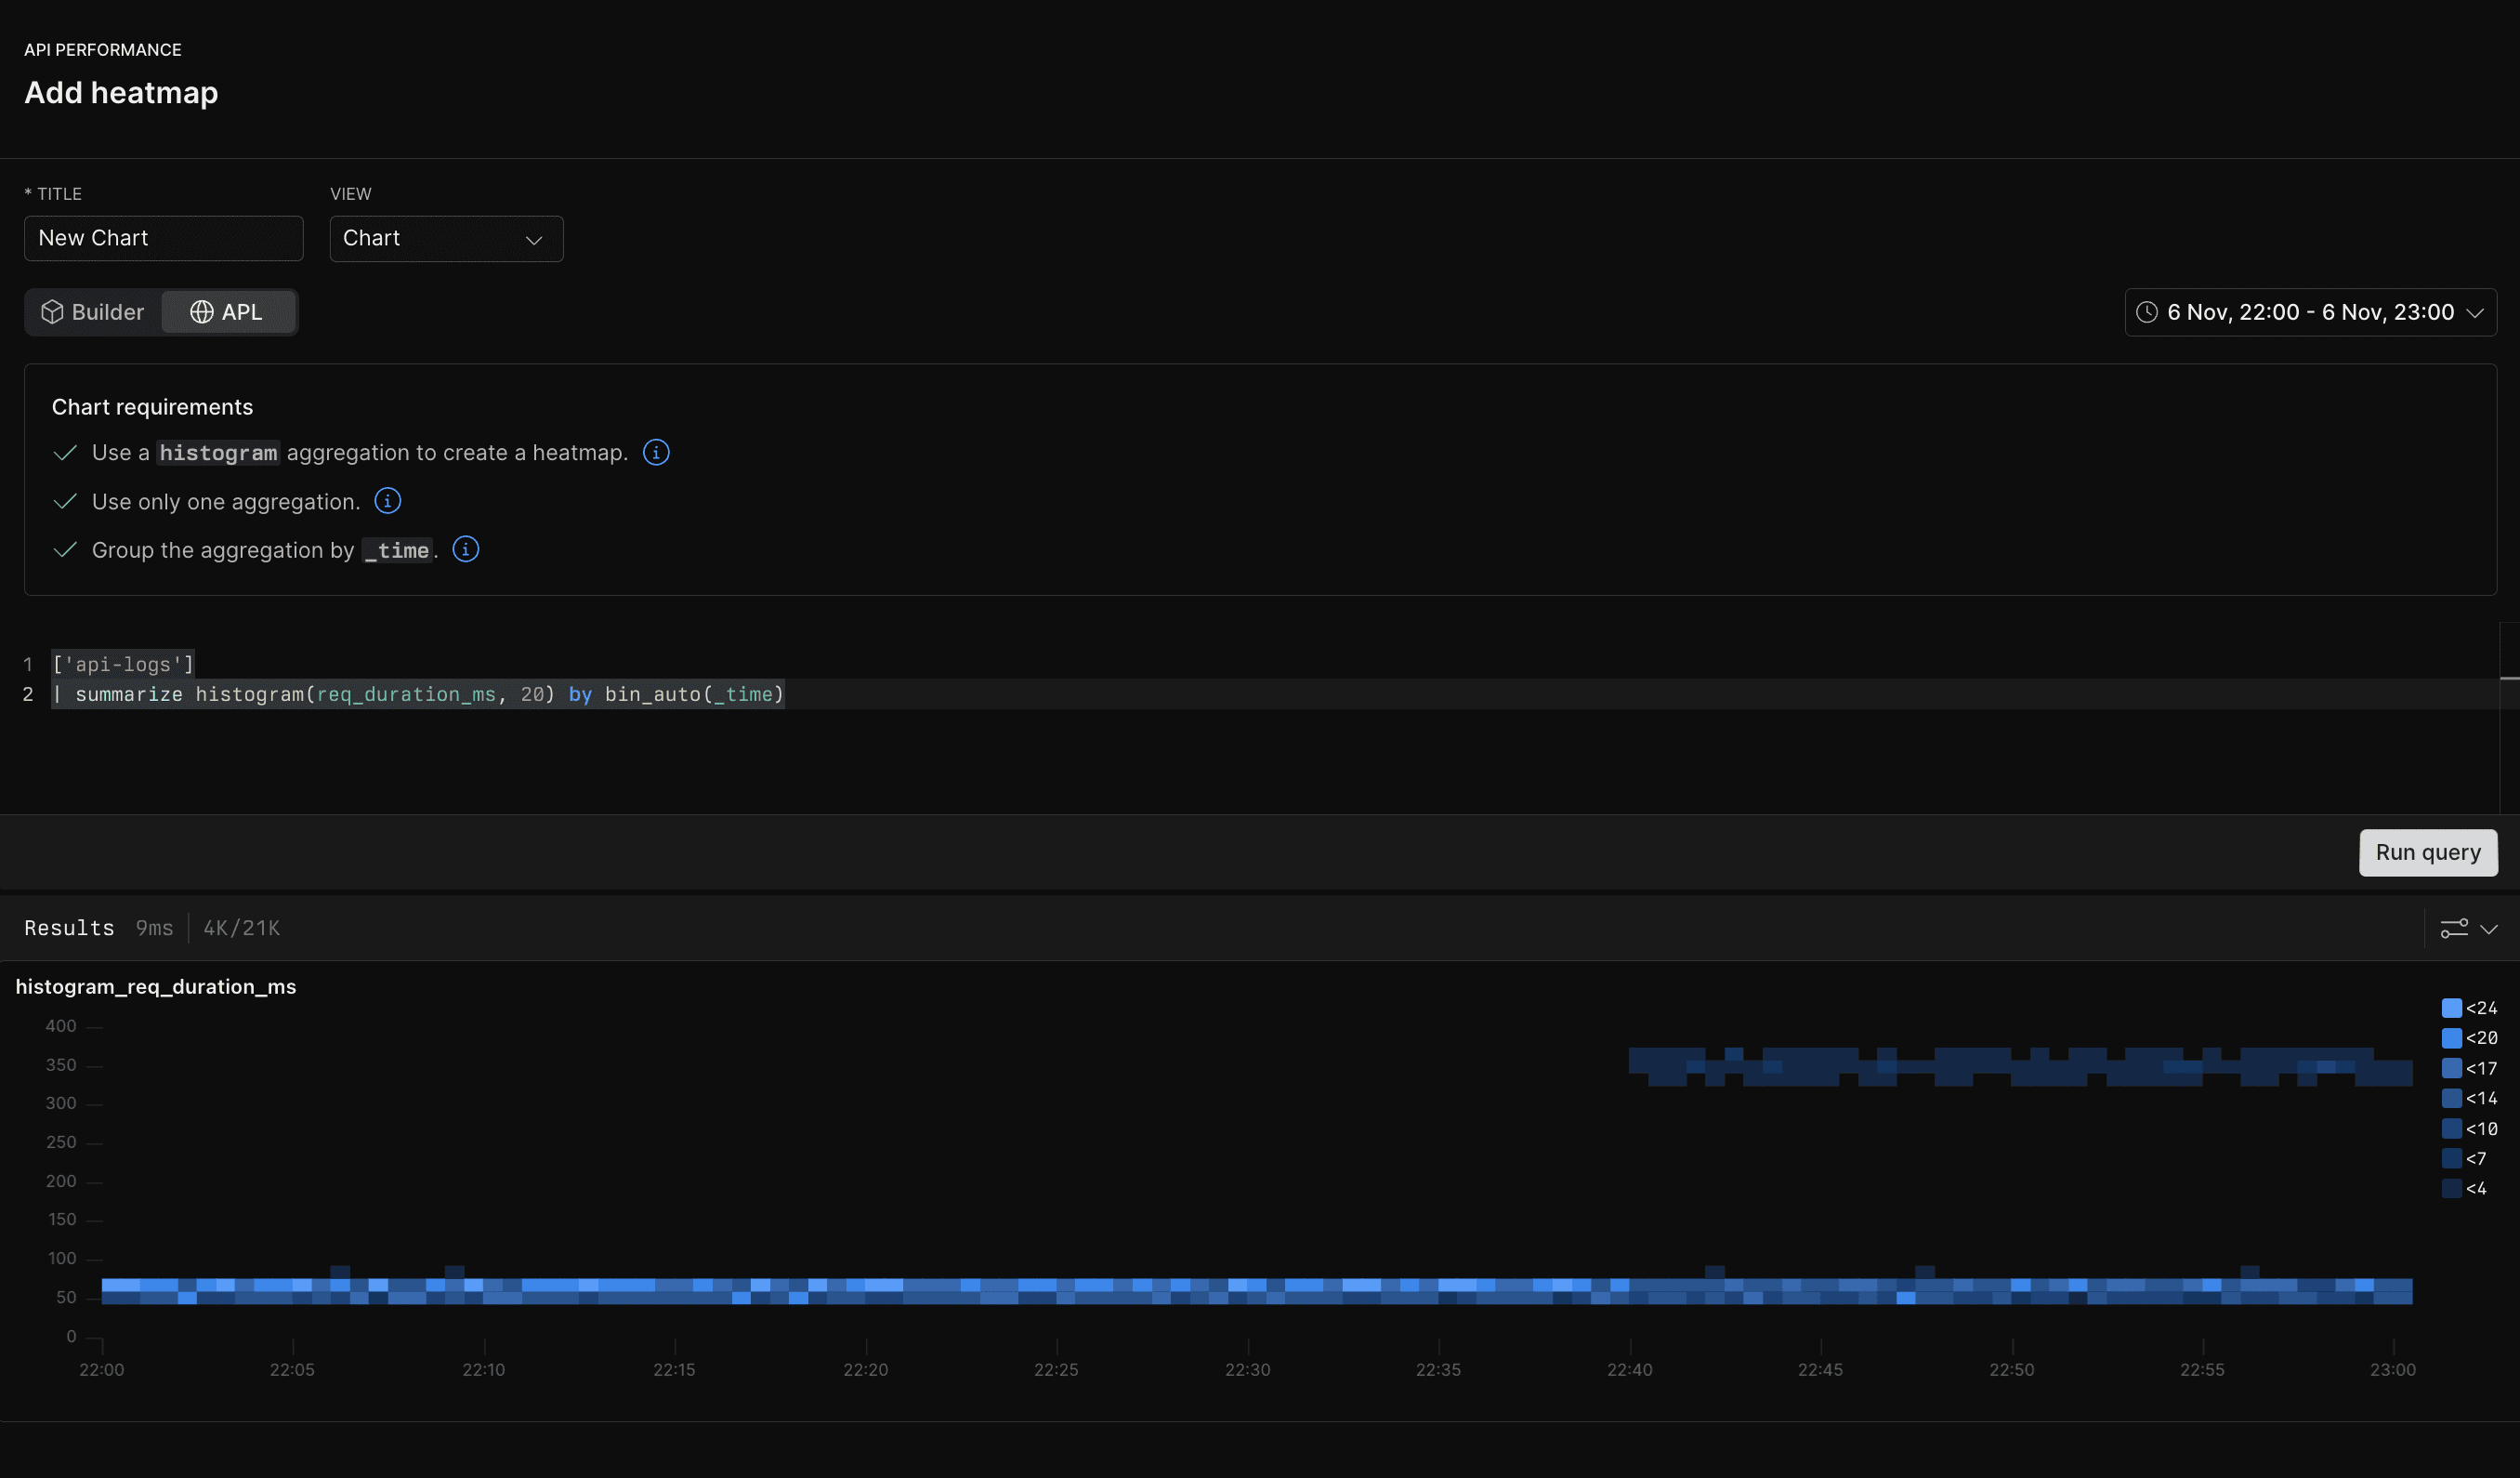This screenshot has height=1478, width=2520.
Task: Click y-axis label 50
Action: [x=66, y=1297]
